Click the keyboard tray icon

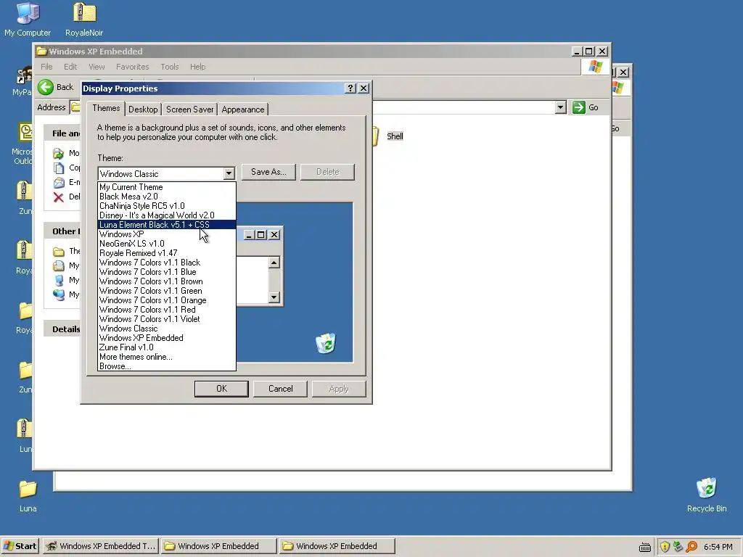tap(645, 547)
